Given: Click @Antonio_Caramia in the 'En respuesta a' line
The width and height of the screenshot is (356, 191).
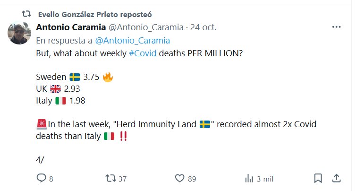Looking at the screenshot, I should tap(132, 41).
